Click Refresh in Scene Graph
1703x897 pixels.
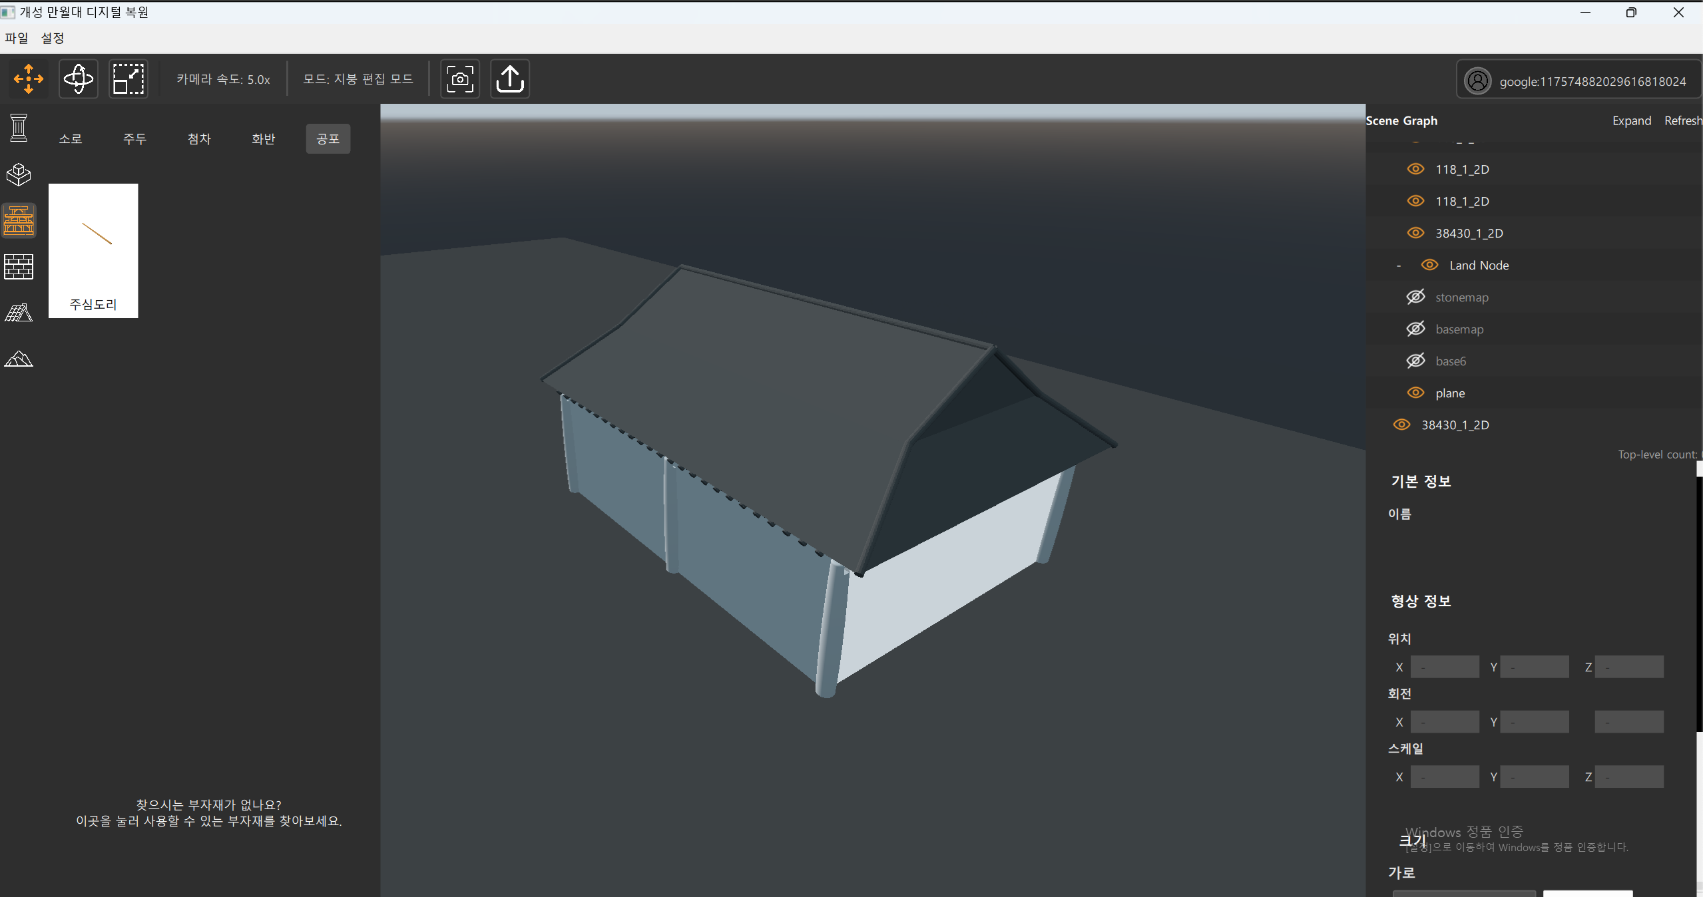pyautogui.click(x=1682, y=120)
